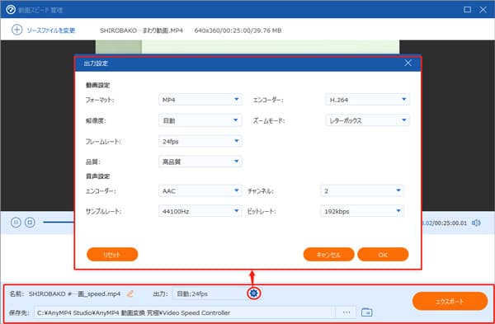Open the 品質 高品質 dropdown
The height and width of the screenshot is (324, 495).
click(x=200, y=162)
